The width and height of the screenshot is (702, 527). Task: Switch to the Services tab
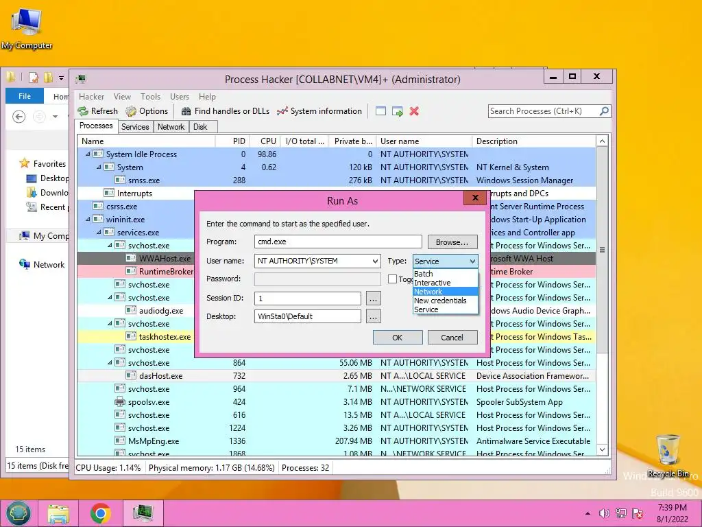point(135,127)
